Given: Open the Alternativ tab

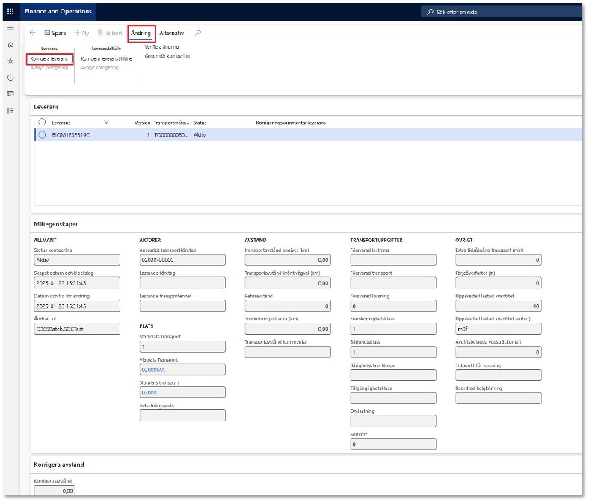Looking at the screenshot, I should click(171, 33).
